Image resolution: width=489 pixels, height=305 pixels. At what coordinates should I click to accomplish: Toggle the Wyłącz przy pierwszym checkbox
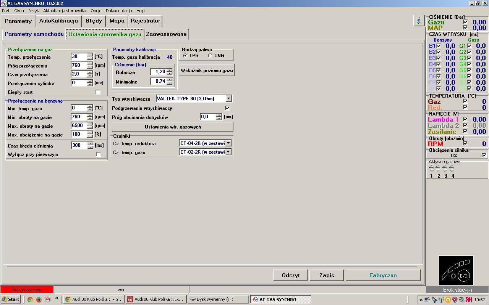pyautogui.click(x=99, y=154)
